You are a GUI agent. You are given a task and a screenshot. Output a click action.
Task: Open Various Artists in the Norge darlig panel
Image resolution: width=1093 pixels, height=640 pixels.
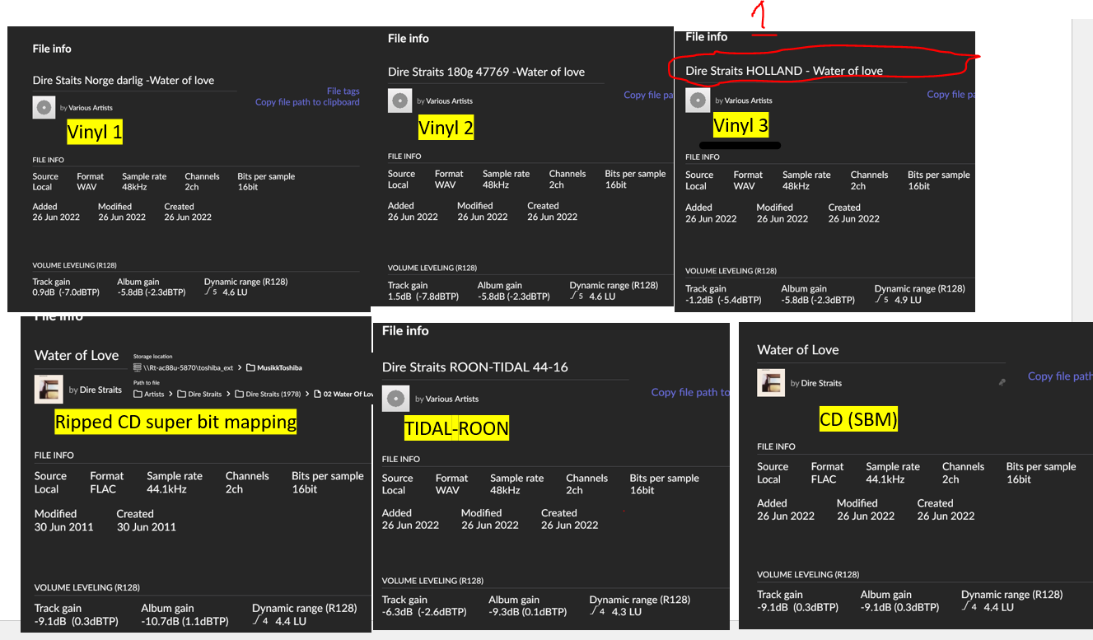coord(90,108)
